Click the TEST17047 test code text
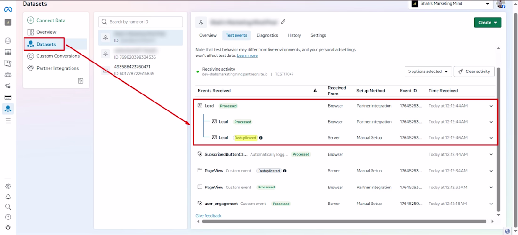Image resolution: width=518 pixels, height=235 pixels. pos(284,74)
